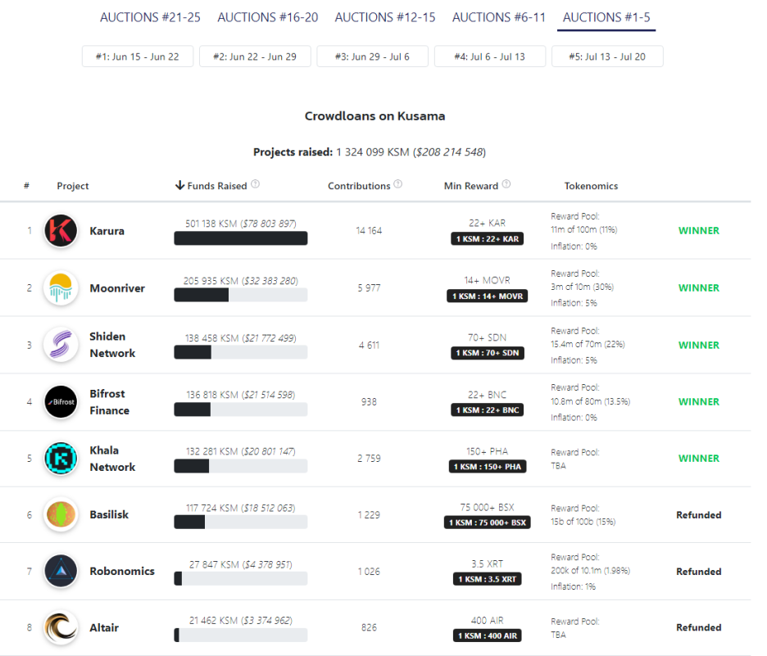This screenshot has height=656, width=767.
Task: Open the Altair project logo
Action: pyautogui.click(x=61, y=627)
